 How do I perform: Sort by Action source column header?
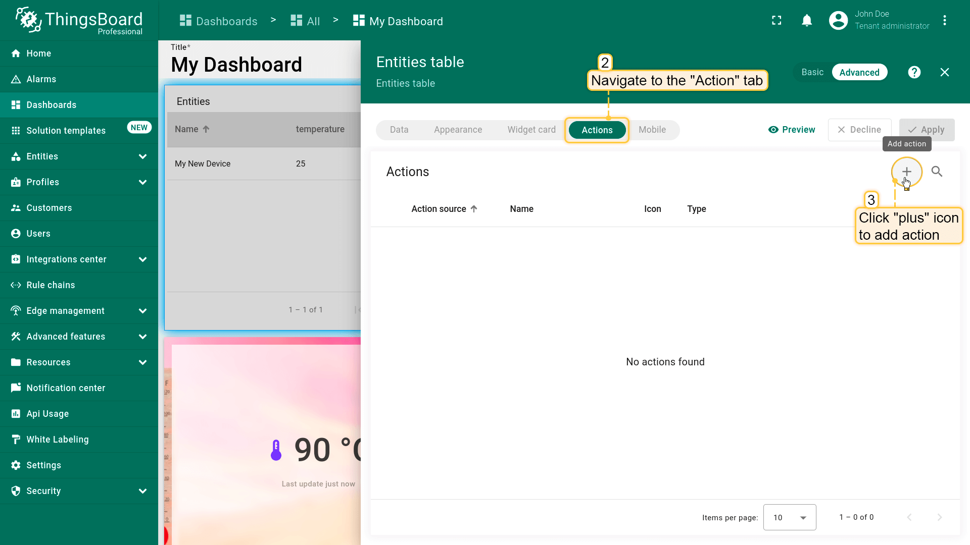click(439, 209)
